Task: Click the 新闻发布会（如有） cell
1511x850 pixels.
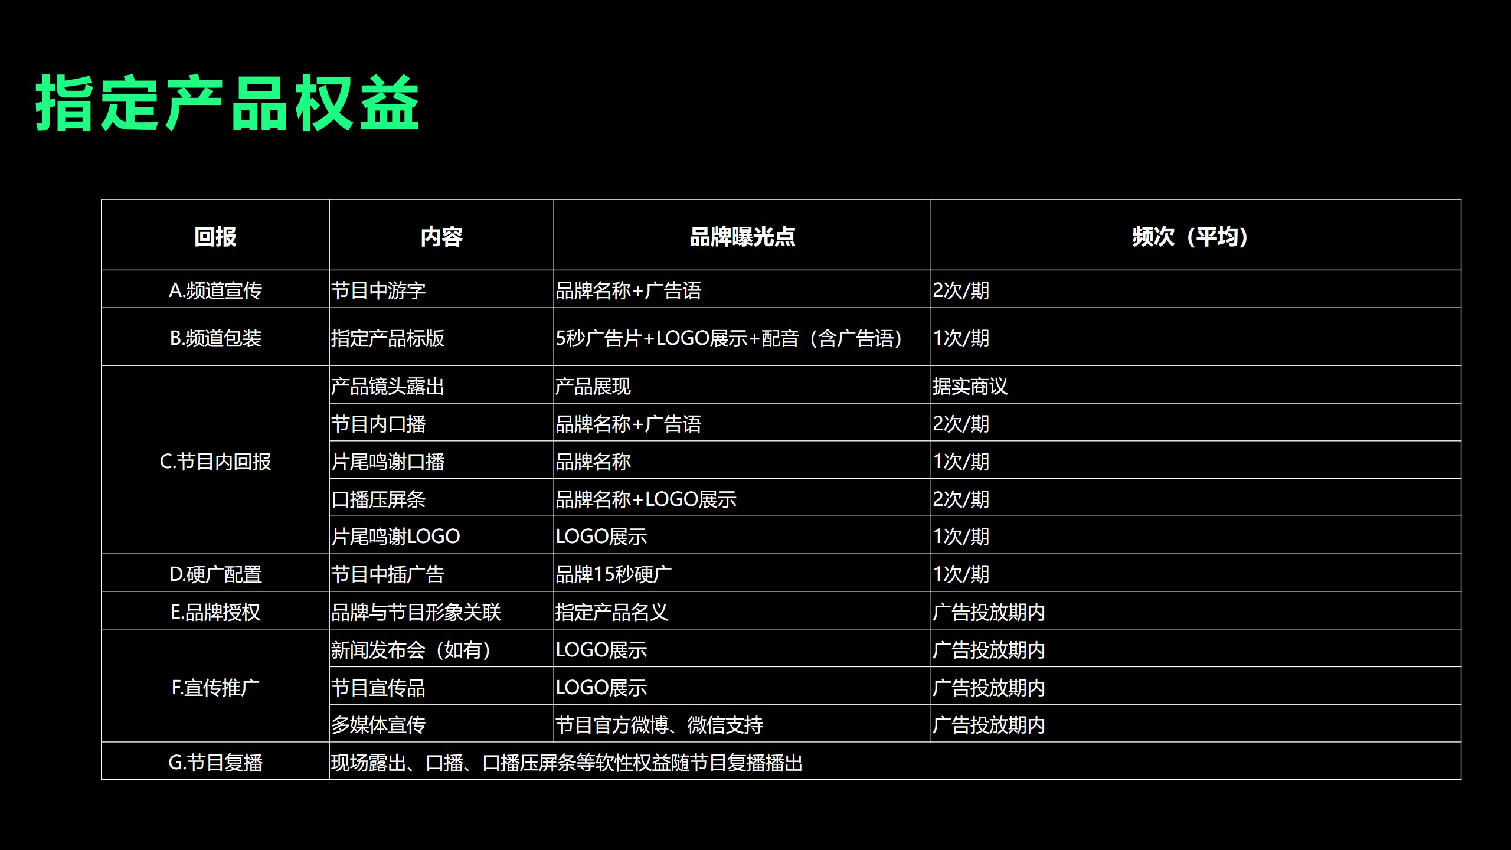Action: tap(441, 648)
